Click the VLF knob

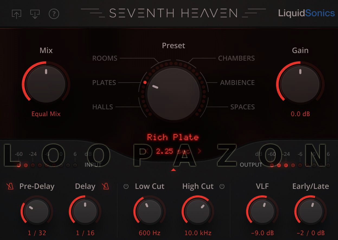(x=262, y=212)
